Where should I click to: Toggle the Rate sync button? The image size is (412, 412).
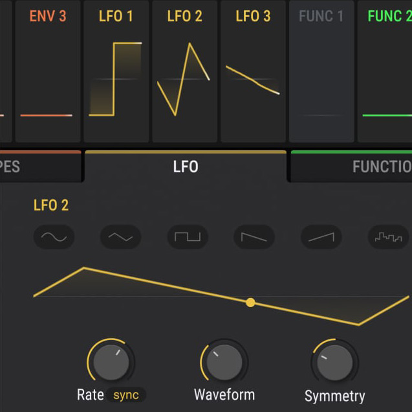pos(126,395)
